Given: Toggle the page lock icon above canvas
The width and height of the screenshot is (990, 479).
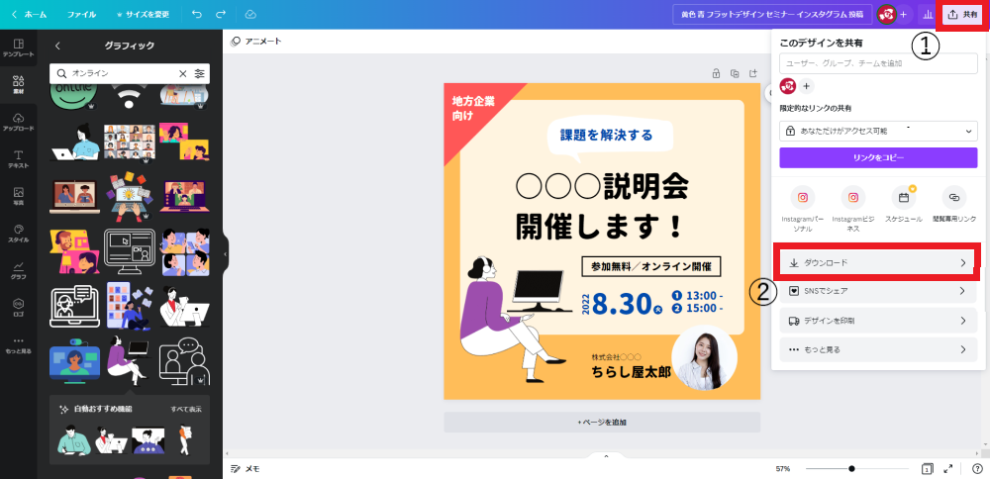Looking at the screenshot, I should click(716, 73).
